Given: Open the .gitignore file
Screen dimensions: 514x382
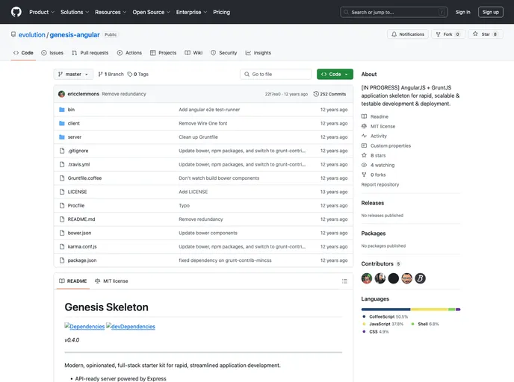Looking at the screenshot, I should 78,151.
